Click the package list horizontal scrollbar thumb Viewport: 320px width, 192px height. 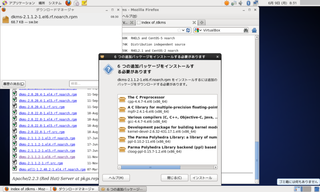(150, 167)
